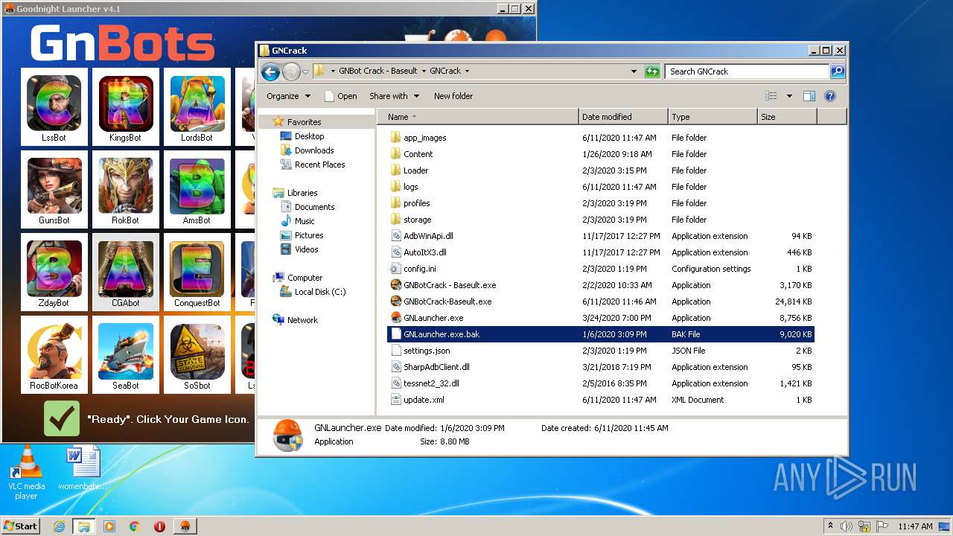
Task: Open Explorer help icon
Action: [x=830, y=96]
